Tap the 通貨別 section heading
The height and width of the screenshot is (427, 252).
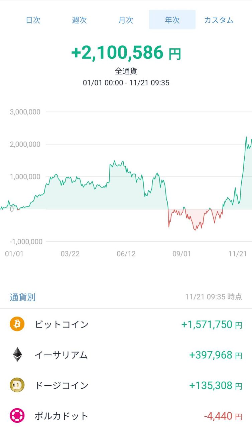23,297
